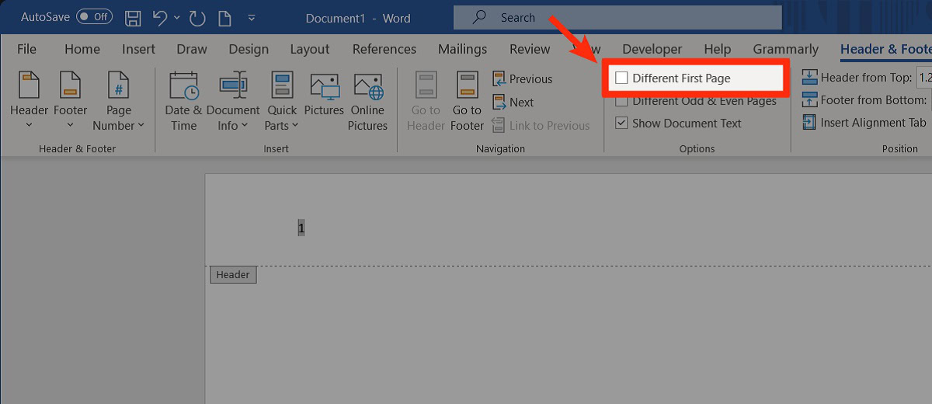932x404 pixels.
Task: Open the File tab
Action: (26, 49)
